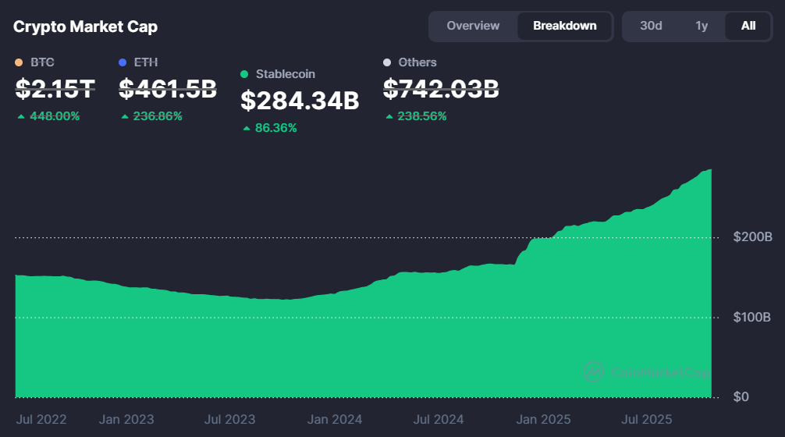
Task: Select the All time range
Action: click(748, 26)
